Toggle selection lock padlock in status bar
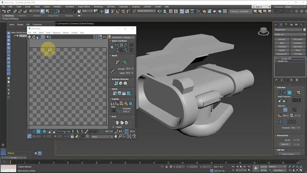The height and width of the screenshot is (173, 307). click(x=166, y=167)
